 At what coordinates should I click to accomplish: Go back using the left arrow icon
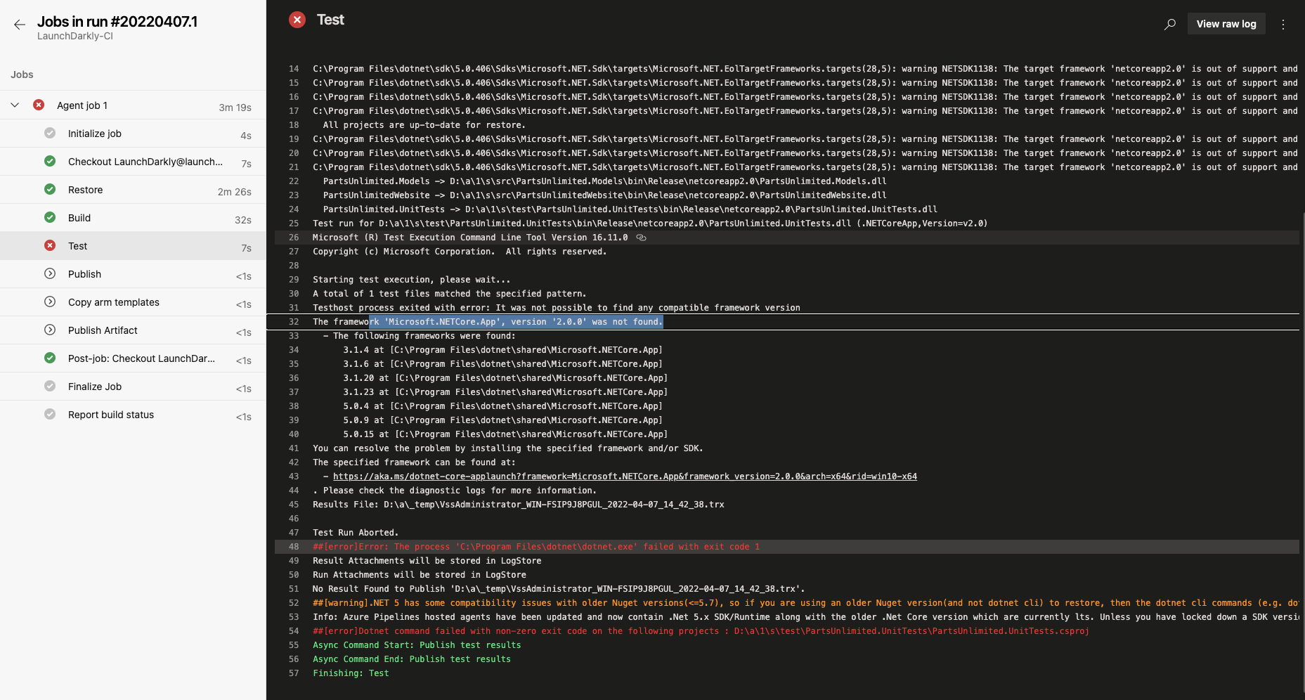click(20, 25)
